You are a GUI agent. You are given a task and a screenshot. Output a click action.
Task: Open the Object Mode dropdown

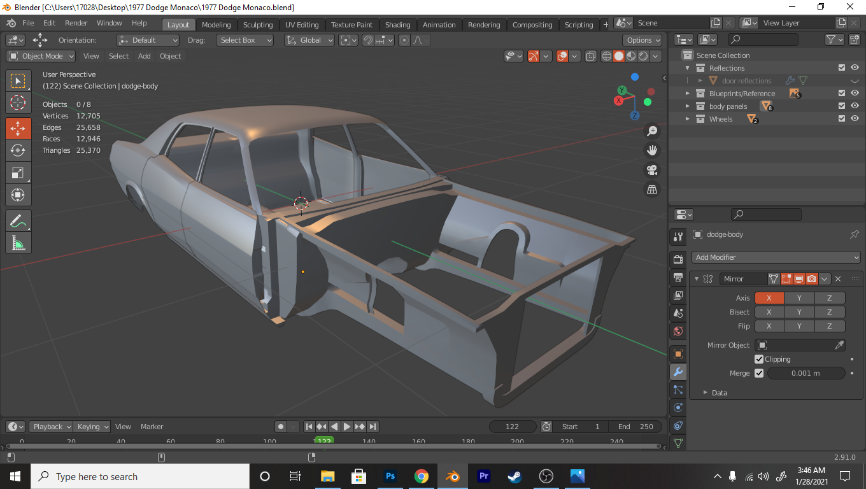(x=41, y=56)
